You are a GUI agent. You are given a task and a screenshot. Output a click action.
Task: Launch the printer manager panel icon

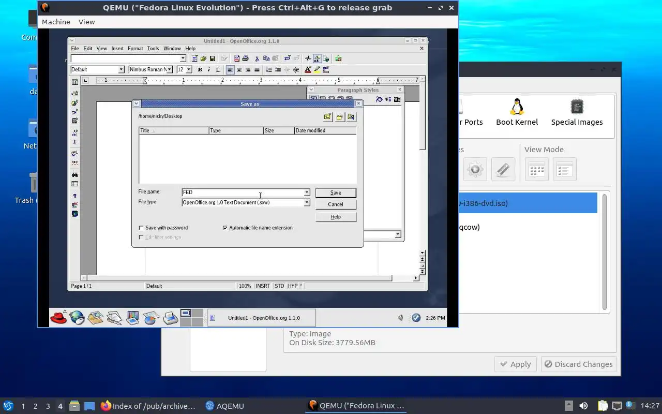[x=171, y=318]
